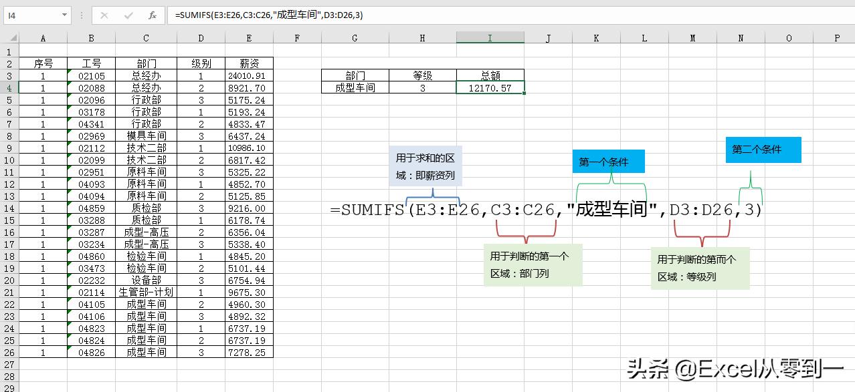This screenshot has width=855, height=392.
Task: Select the 成型车间 cell under 部门 header
Action: pos(355,87)
